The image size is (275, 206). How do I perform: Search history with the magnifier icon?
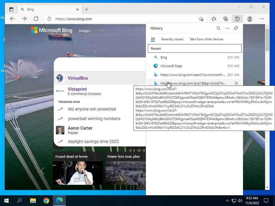tap(218, 28)
